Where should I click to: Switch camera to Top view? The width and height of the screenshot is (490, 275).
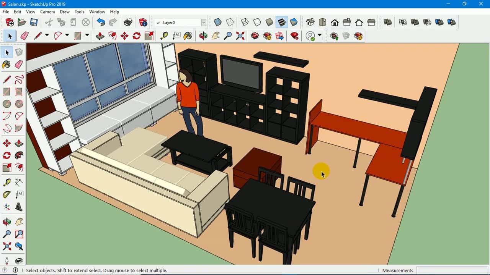[x=323, y=22]
